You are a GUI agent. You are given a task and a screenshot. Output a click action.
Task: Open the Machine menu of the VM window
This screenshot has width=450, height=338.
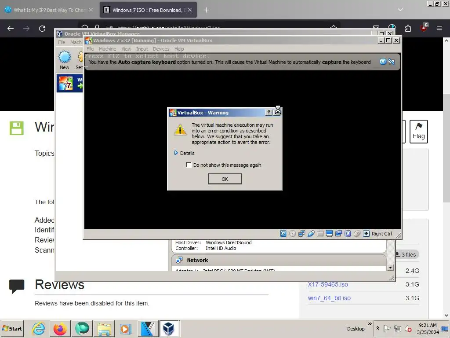(107, 49)
